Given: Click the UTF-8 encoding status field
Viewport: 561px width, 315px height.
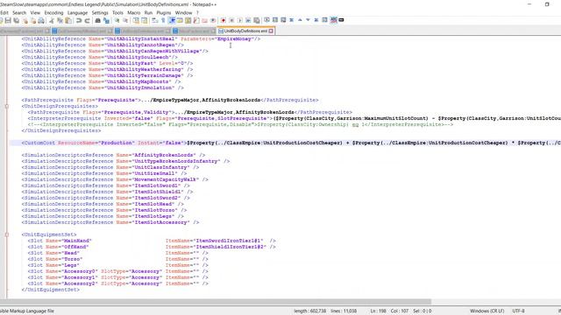Looking at the screenshot, I should [518, 311].
